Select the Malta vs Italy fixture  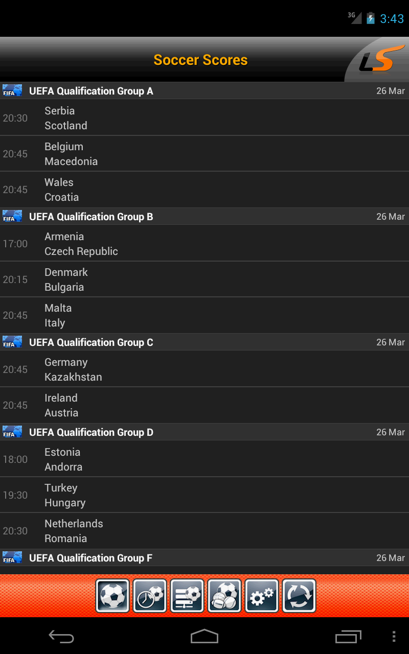(x=204, y=315)
